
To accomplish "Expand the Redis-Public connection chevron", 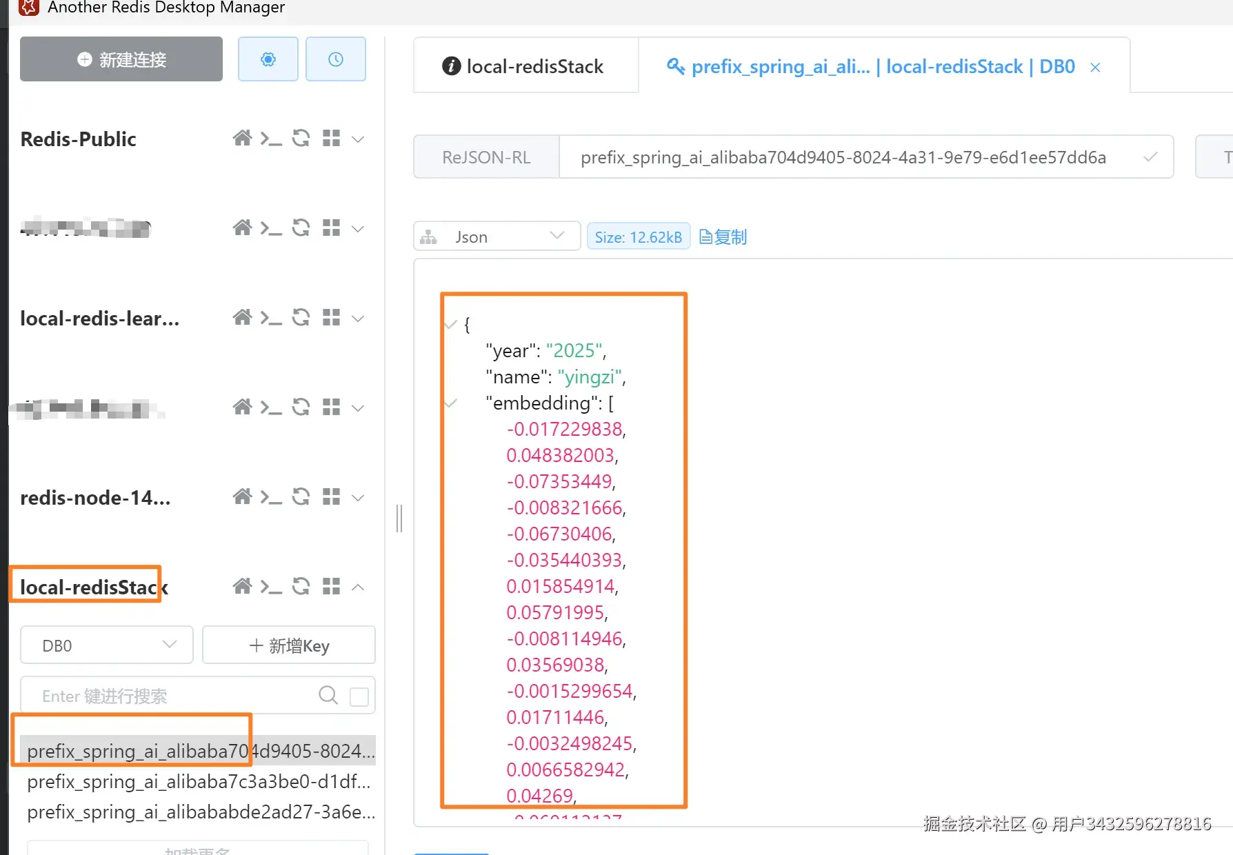I will click(358, 139).
